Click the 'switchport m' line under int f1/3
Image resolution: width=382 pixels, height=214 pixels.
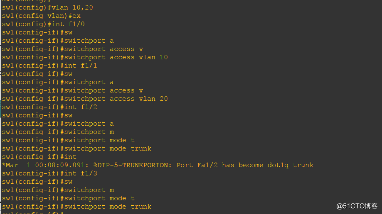58,190
